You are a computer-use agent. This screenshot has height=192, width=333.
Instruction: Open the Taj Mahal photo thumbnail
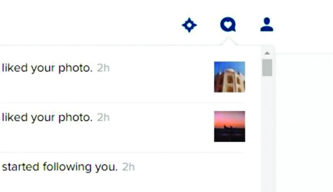[229, 77]
